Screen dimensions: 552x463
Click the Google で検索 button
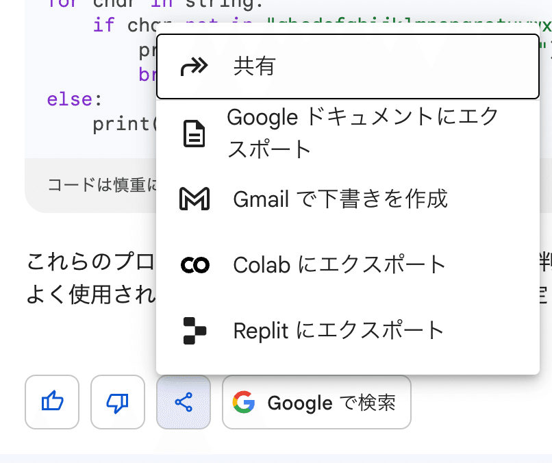pos(316,402)
